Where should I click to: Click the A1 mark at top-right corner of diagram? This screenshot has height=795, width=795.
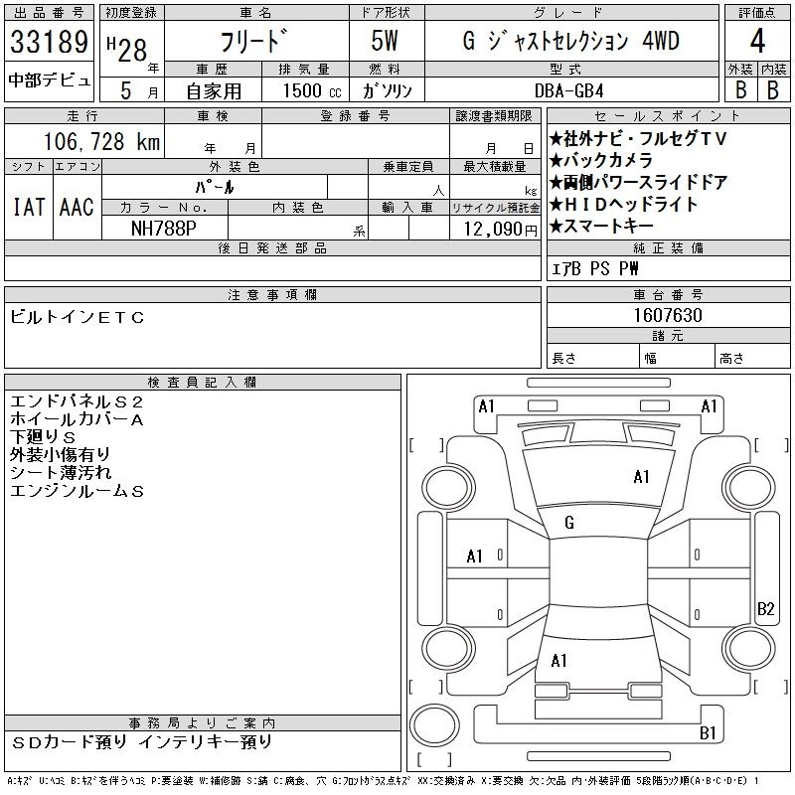pyautogui.click(x=710, y=405)
